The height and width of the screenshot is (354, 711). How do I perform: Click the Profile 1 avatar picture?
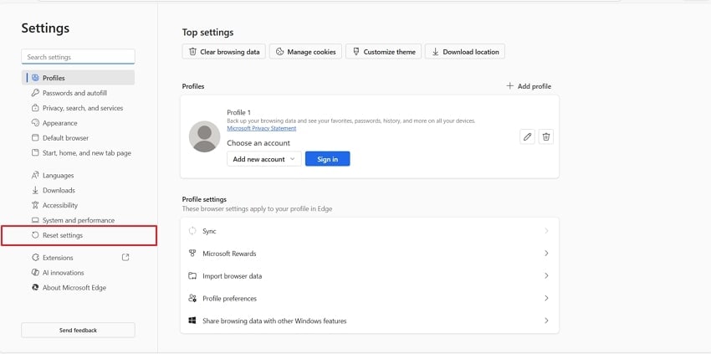204,136
